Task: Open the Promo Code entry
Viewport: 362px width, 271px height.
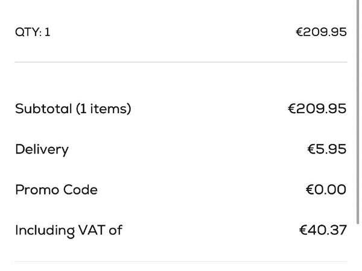Action: point(56,190)
